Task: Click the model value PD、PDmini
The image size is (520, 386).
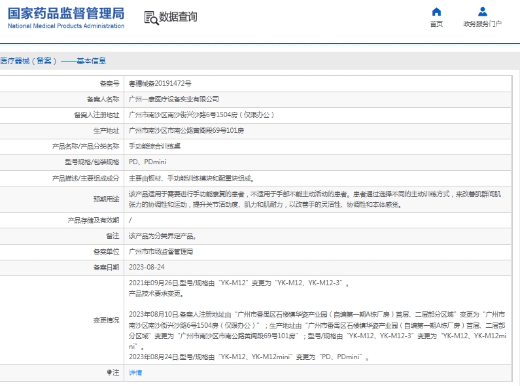Action: pyautogui.click(x=148, y=162)
